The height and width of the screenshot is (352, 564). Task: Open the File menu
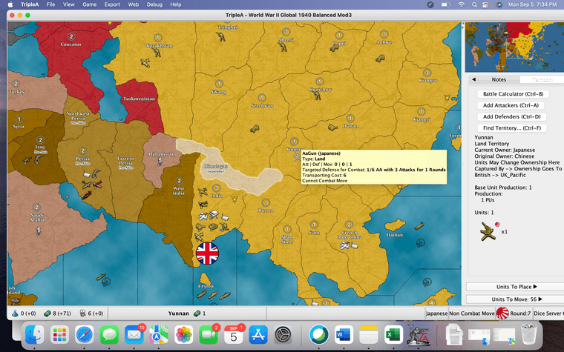coord(50,4)
